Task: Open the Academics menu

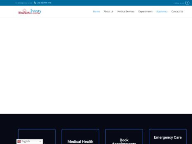Action: (162, 12)
